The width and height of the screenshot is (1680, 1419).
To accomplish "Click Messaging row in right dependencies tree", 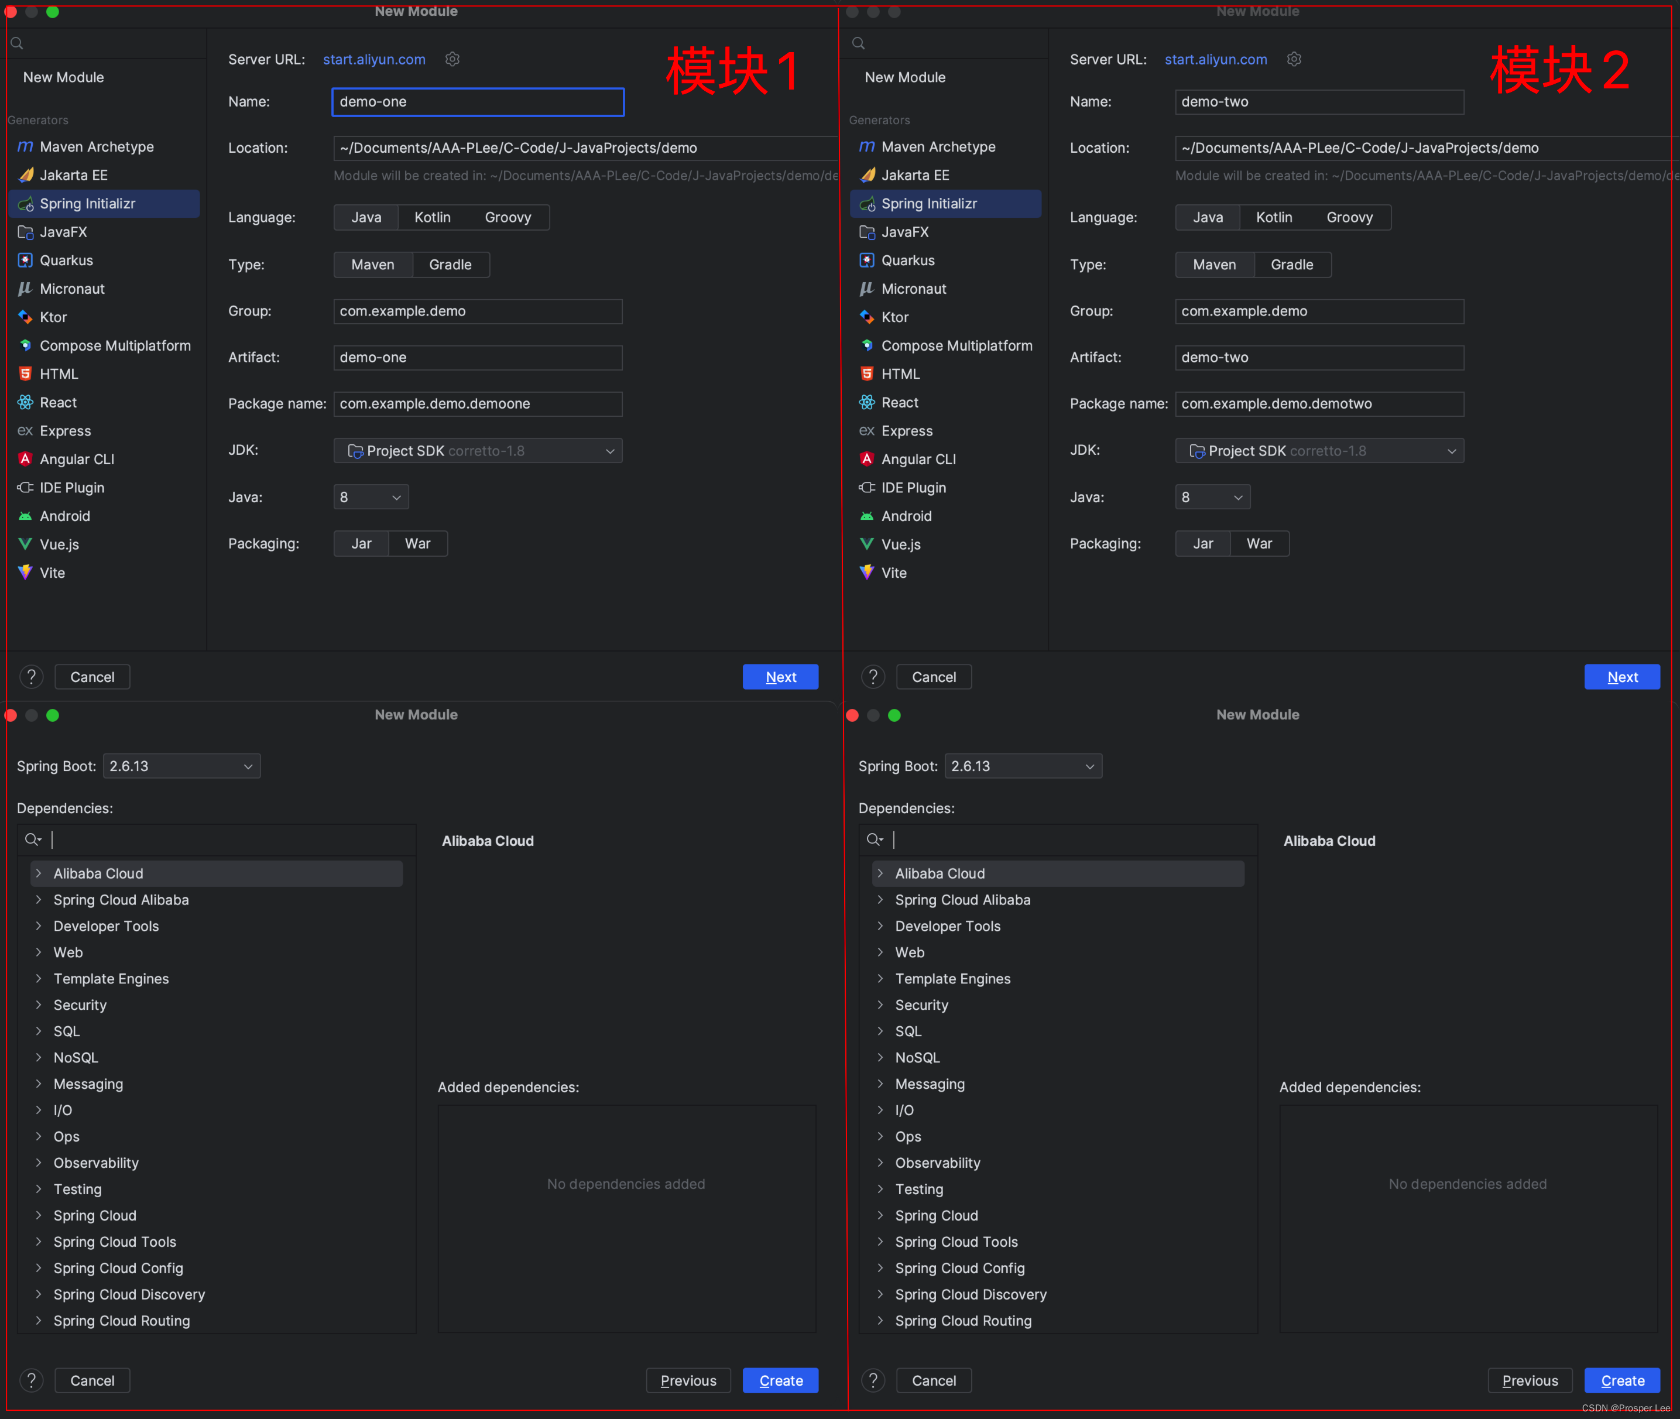I will point(1058,1084).
